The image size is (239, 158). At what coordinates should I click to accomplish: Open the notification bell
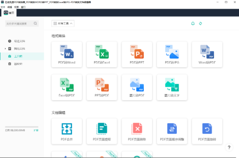(x=193, y=24)
